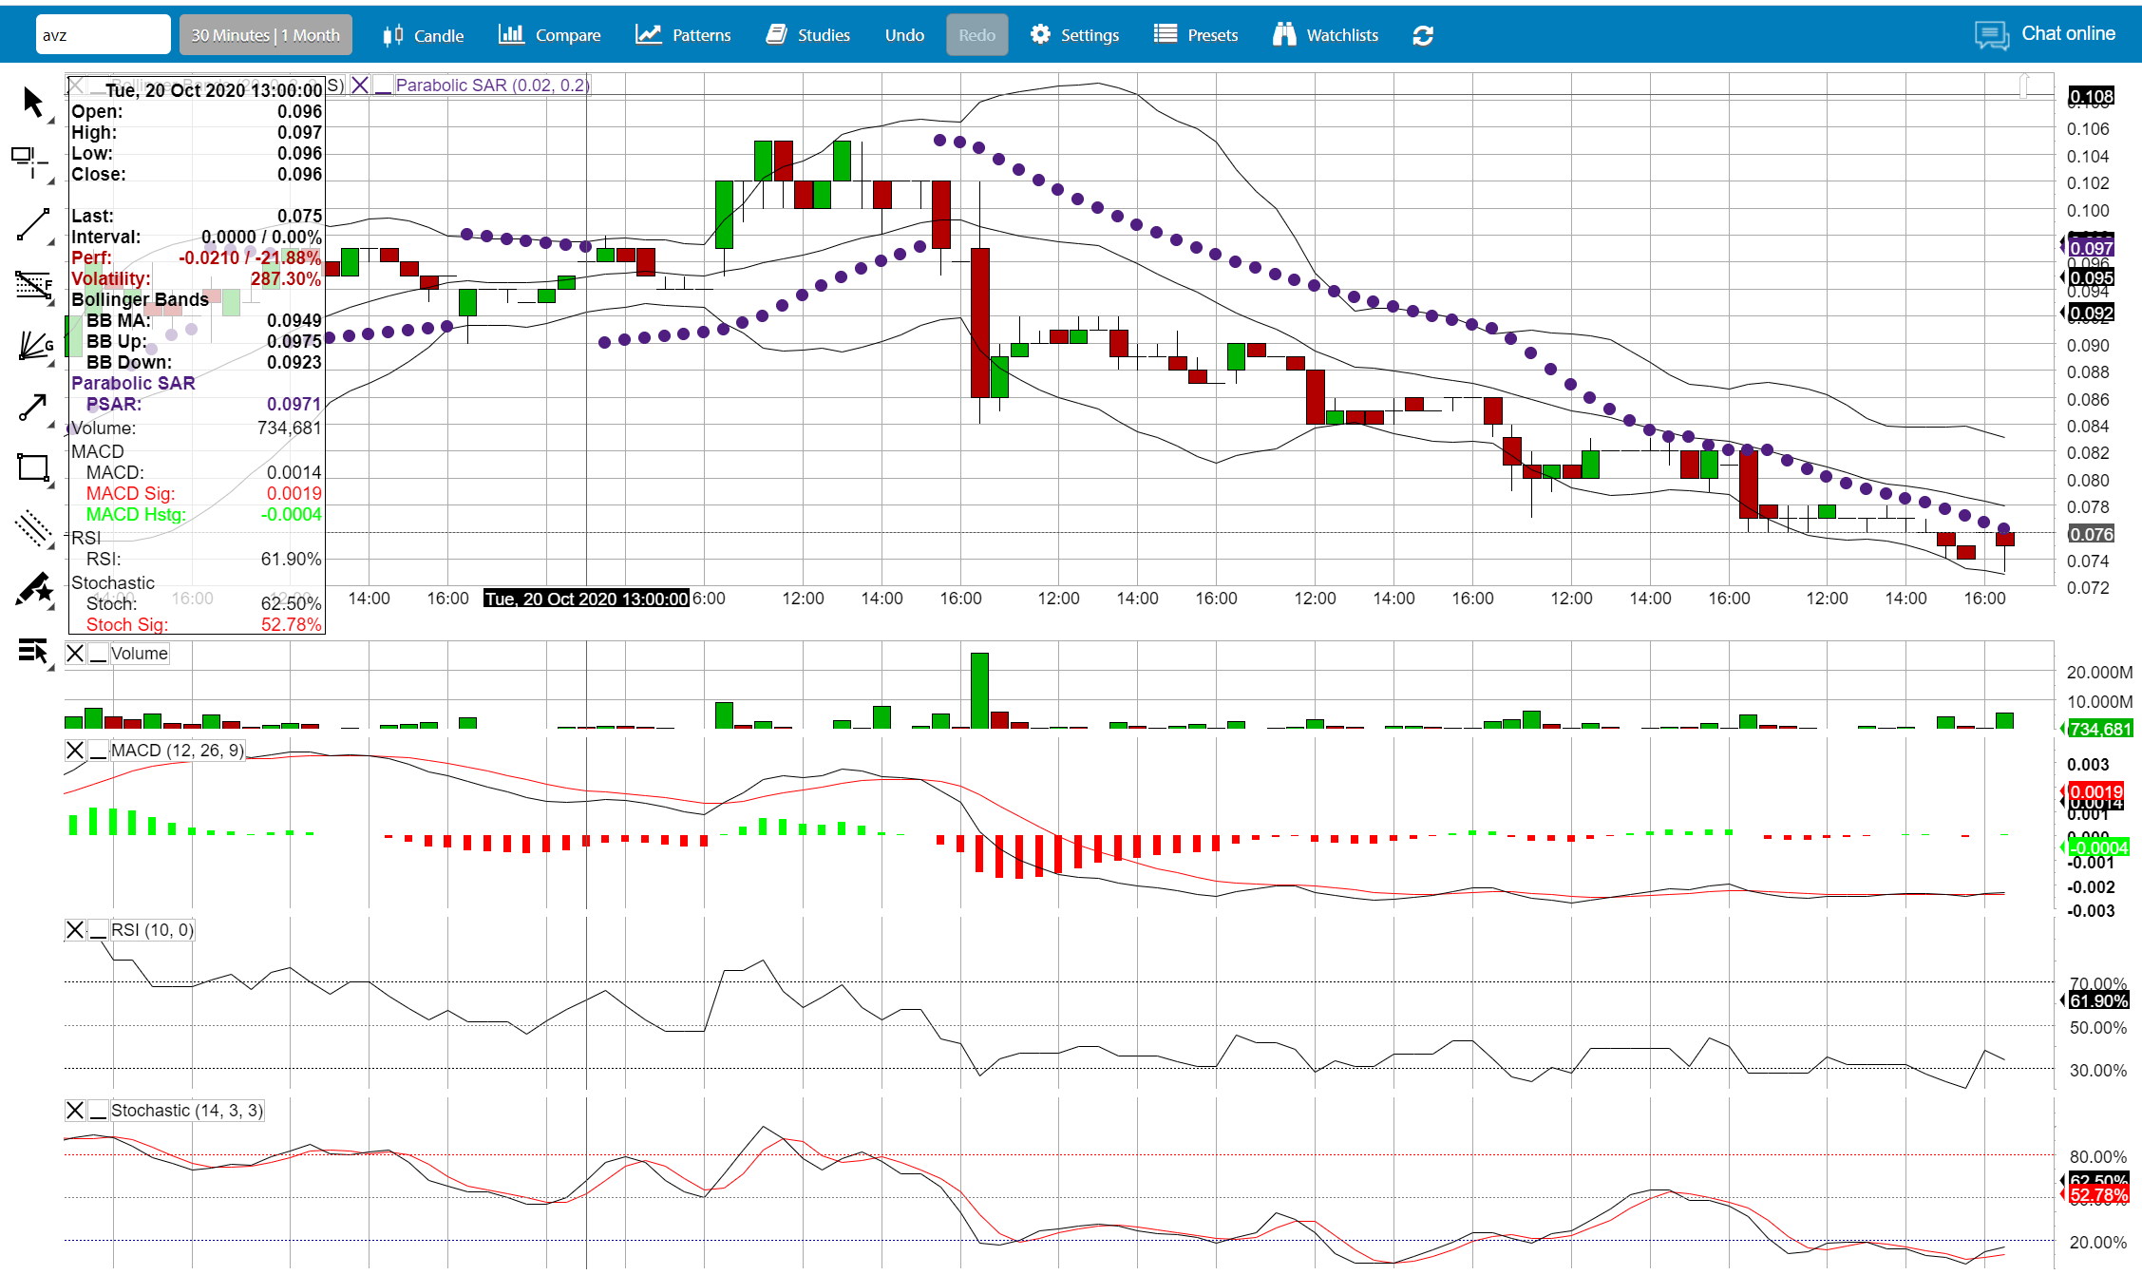Viewport: 2142px width, 1275px height.
Task: Remove the MACD panel
Action: (75, 751)
